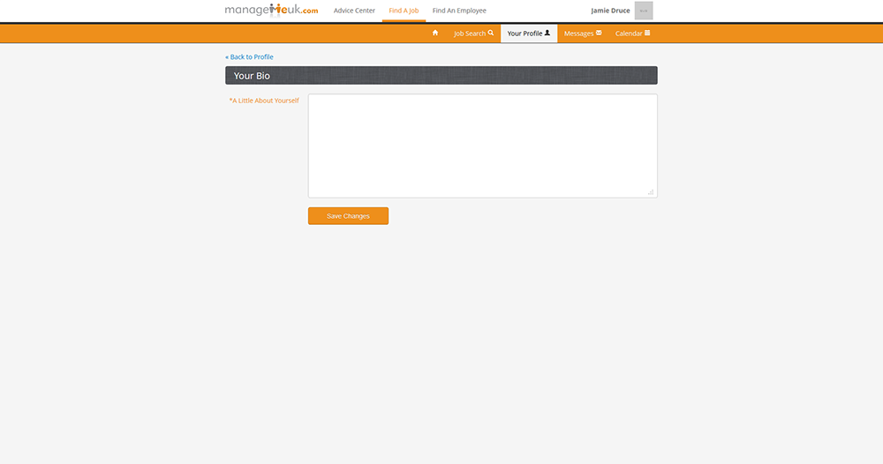This screenshot has width=883, height=464.
Task: Follow the Back to Profile link
Action: point(249,57)
